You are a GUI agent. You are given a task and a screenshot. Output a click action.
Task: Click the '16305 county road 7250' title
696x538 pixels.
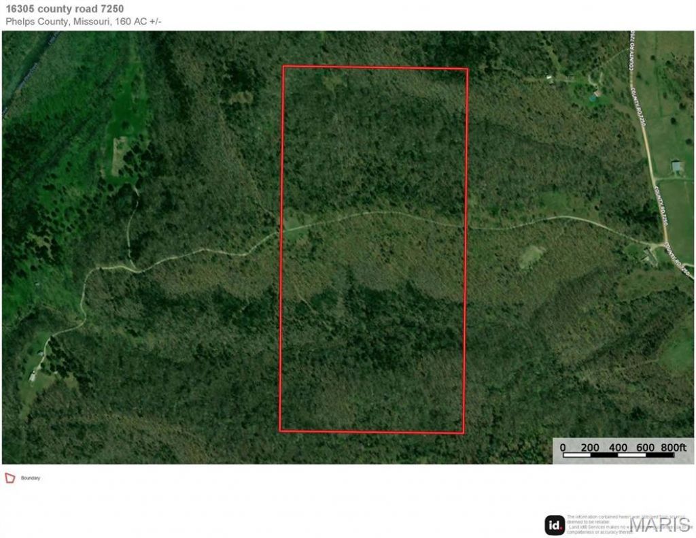(x=65, y=8)
